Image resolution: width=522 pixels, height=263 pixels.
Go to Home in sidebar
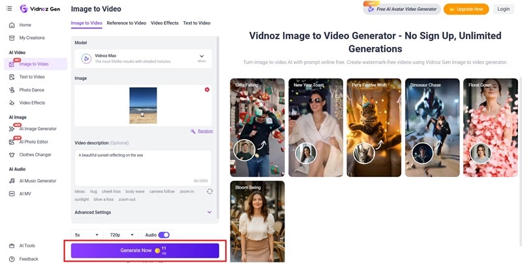tap(25, 25)
